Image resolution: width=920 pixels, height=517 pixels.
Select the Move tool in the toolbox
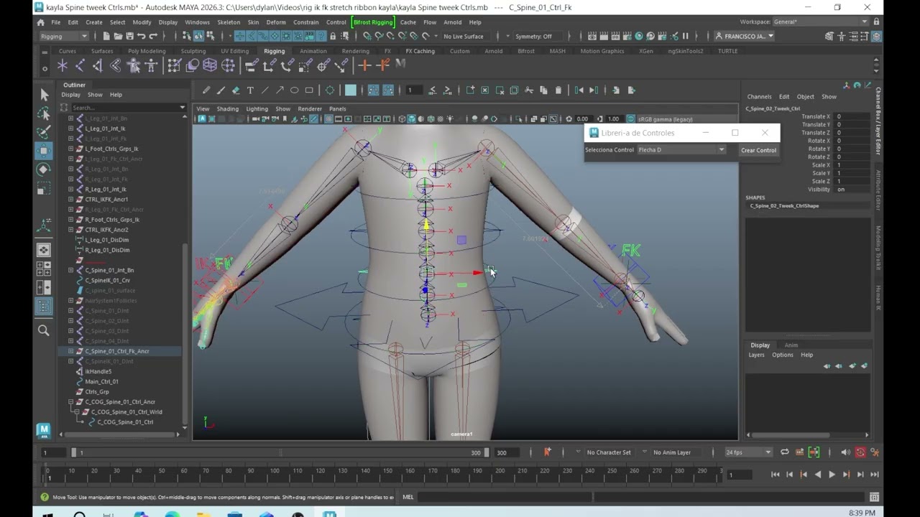pyautogui.click(x=44, y=150)
